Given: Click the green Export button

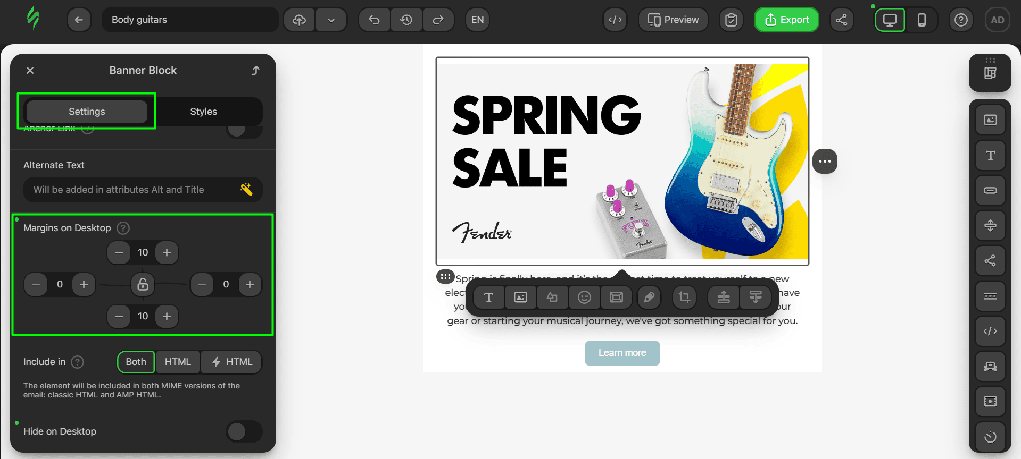Looking at the screenshot, I should coord(786,20).
